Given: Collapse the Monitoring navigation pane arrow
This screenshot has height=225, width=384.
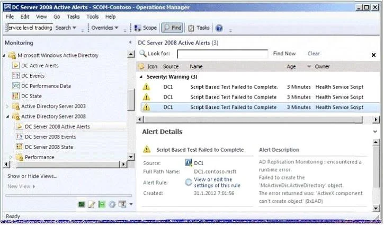Looking at the screenshot, I should point(130,42).
